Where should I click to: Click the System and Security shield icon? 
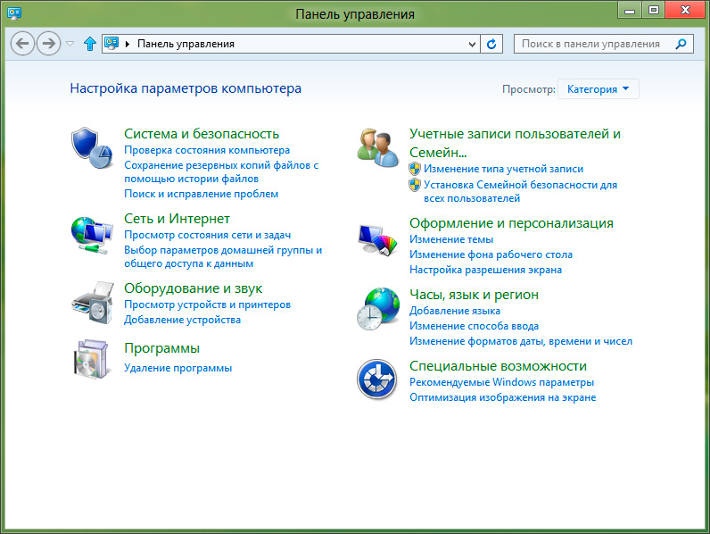pyautogui.click(x=92, y=146)
